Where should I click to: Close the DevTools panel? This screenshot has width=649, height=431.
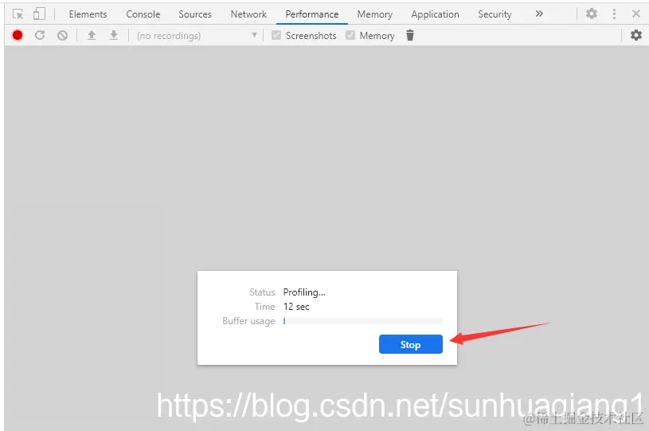click(636, 14)
